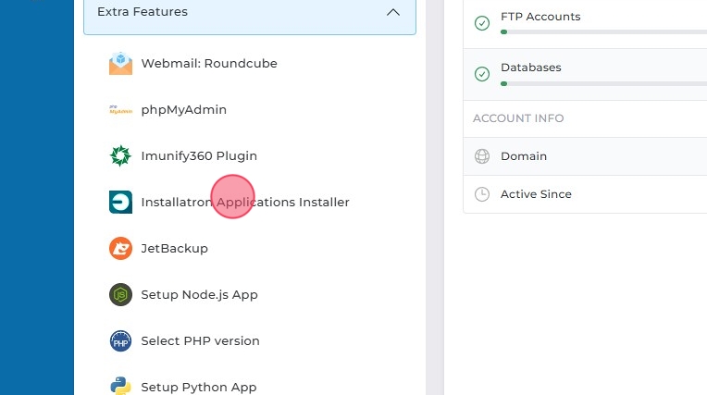This screenshot has height=395, width=707.
Task: Collapse the Extra Features section chevron
Action: pyautogui.click(x=393, y=13)
